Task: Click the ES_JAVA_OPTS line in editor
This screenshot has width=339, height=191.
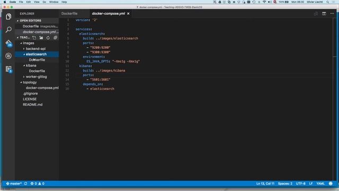Action: (113, 62)
